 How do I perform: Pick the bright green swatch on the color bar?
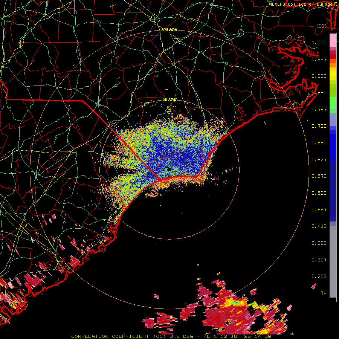(333, 103)
